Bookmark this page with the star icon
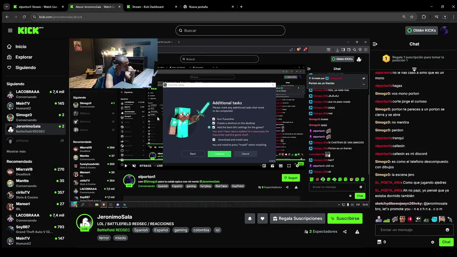Screen dimensions: 457x257 pyautogui.click(x=412, y=17)
